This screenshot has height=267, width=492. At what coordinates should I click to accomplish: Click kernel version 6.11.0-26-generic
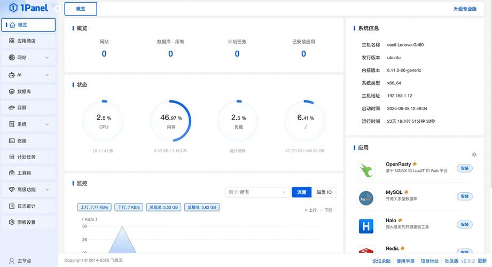404,70
